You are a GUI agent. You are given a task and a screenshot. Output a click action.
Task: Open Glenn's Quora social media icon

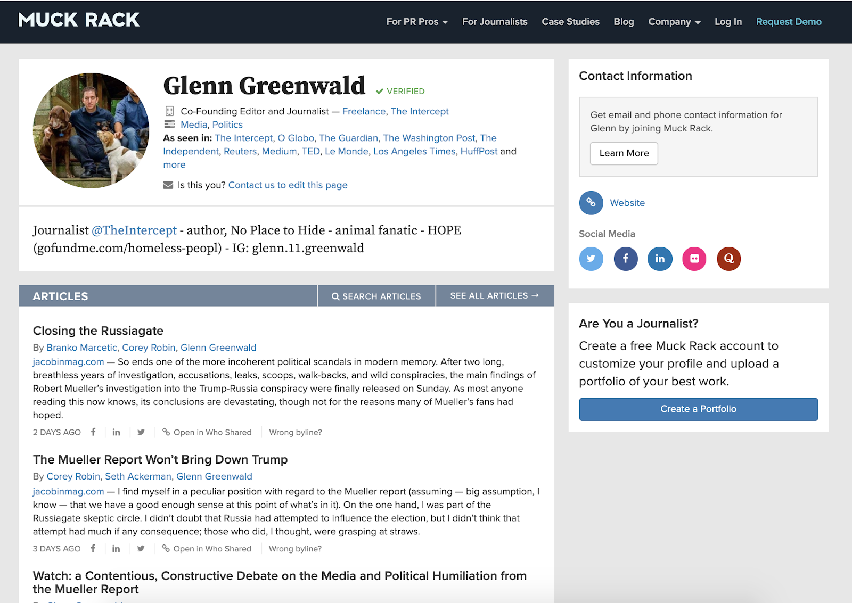[729, 259]
